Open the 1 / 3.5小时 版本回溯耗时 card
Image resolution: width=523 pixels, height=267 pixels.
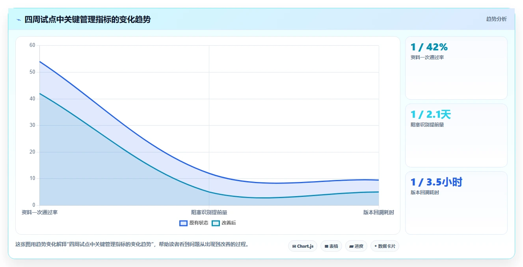456,203
